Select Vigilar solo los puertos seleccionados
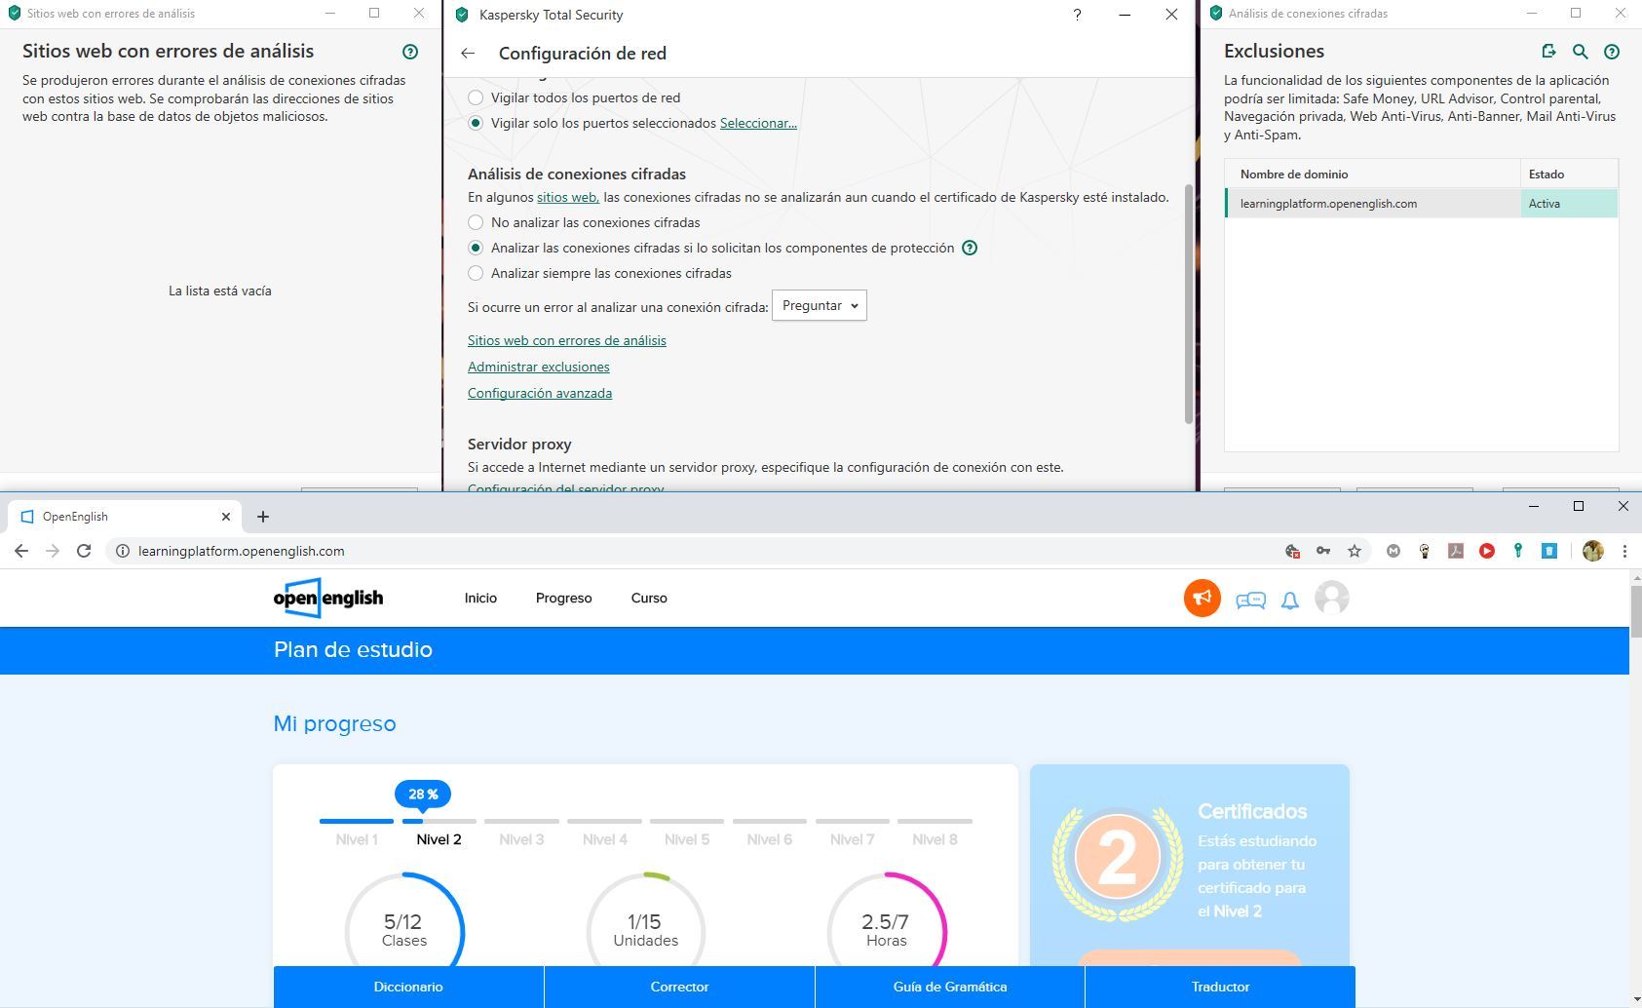This screenshot has width=1642, height=1008. 476,123
